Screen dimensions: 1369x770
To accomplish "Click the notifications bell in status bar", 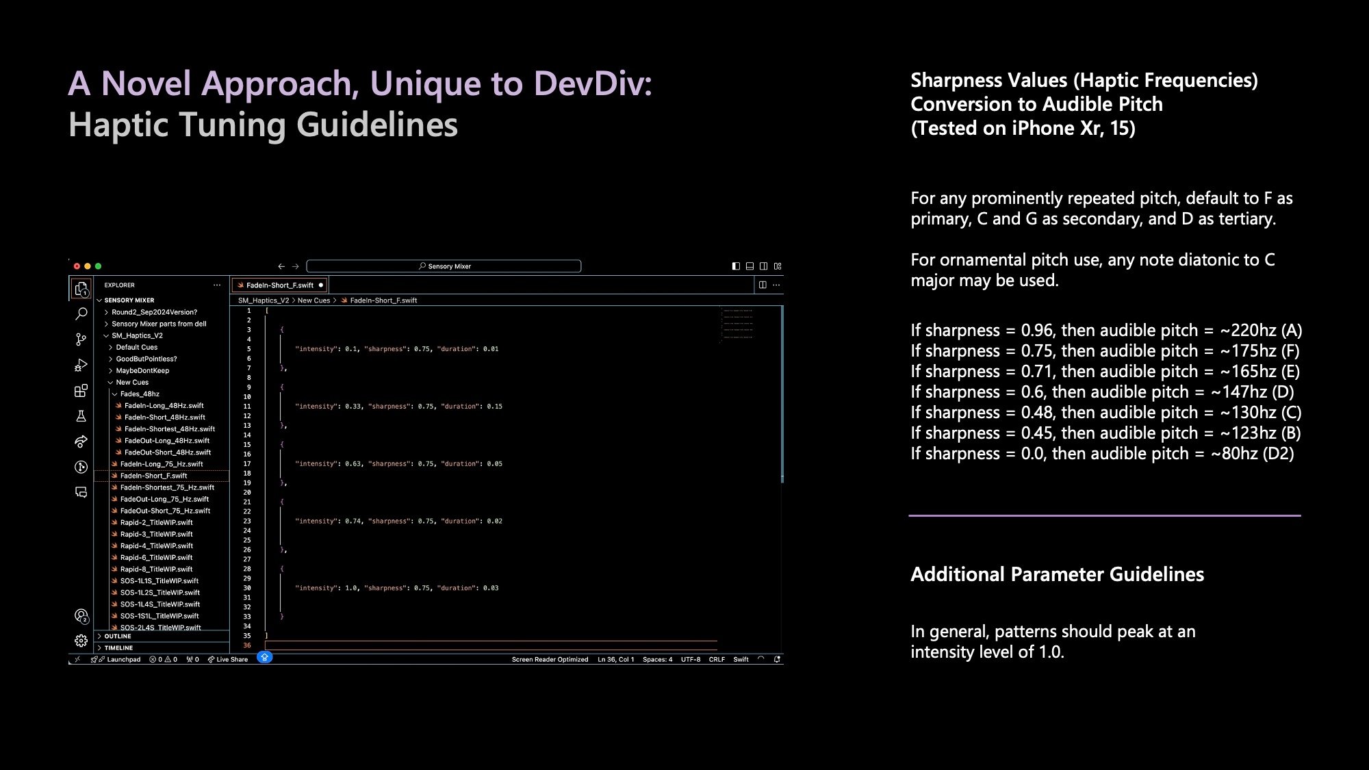I will pyautogui.click(x=777, y=660).
